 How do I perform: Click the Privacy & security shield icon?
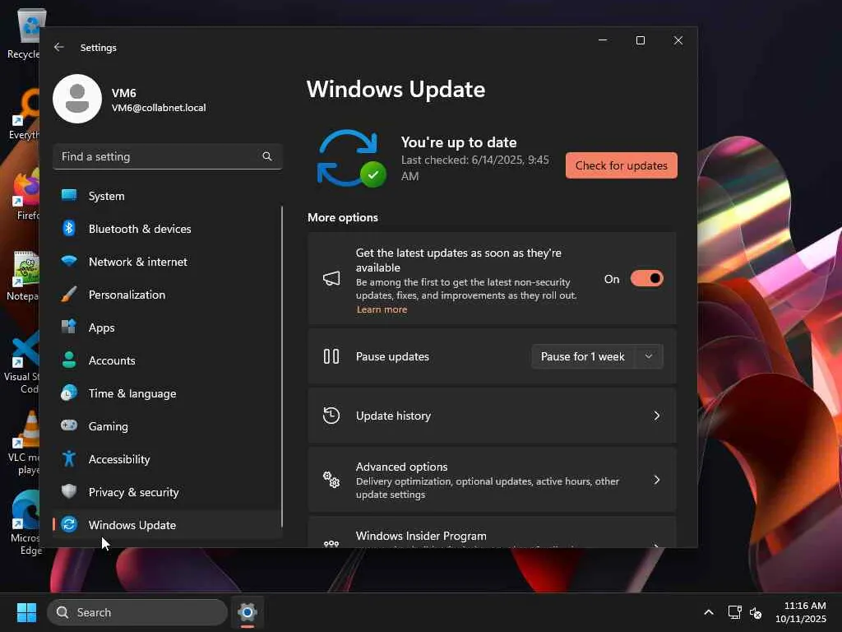(x=69, y=491)
